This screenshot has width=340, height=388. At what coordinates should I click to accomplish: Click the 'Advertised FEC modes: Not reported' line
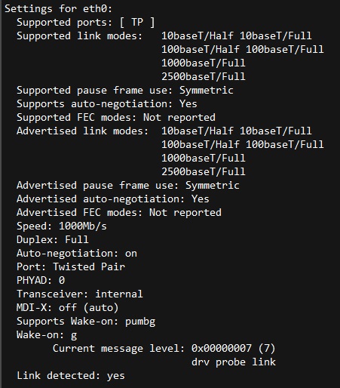(x=119, y=213)
